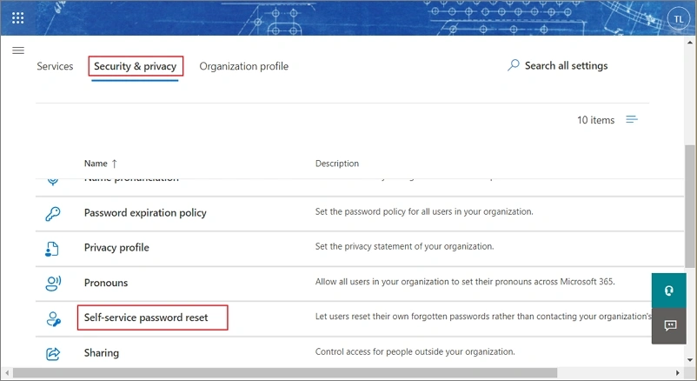Sort by the Name column header
The width and height of the screenshot is (697, 381).
(x=101, y=164)
